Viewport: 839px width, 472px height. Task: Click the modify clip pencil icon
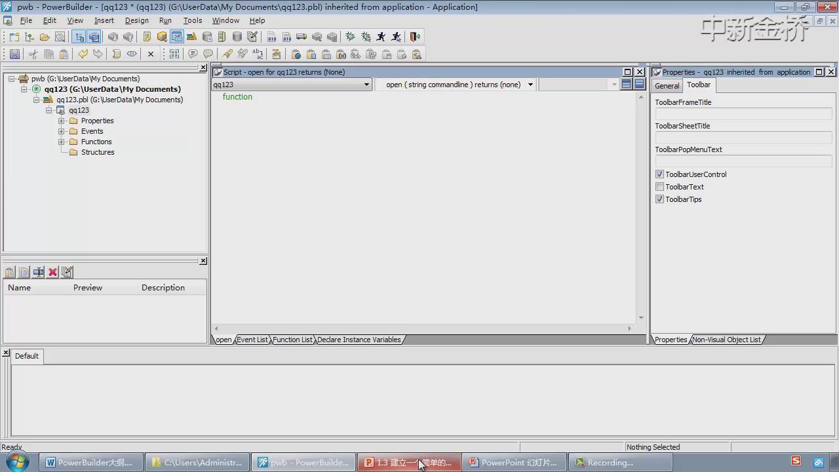tap(67, 272)
